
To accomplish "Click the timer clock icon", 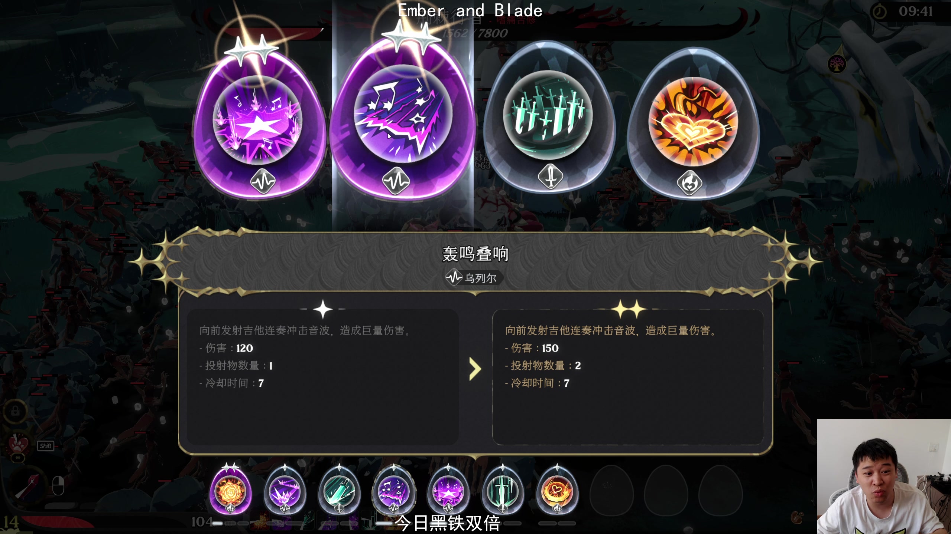I will (879, 12).
